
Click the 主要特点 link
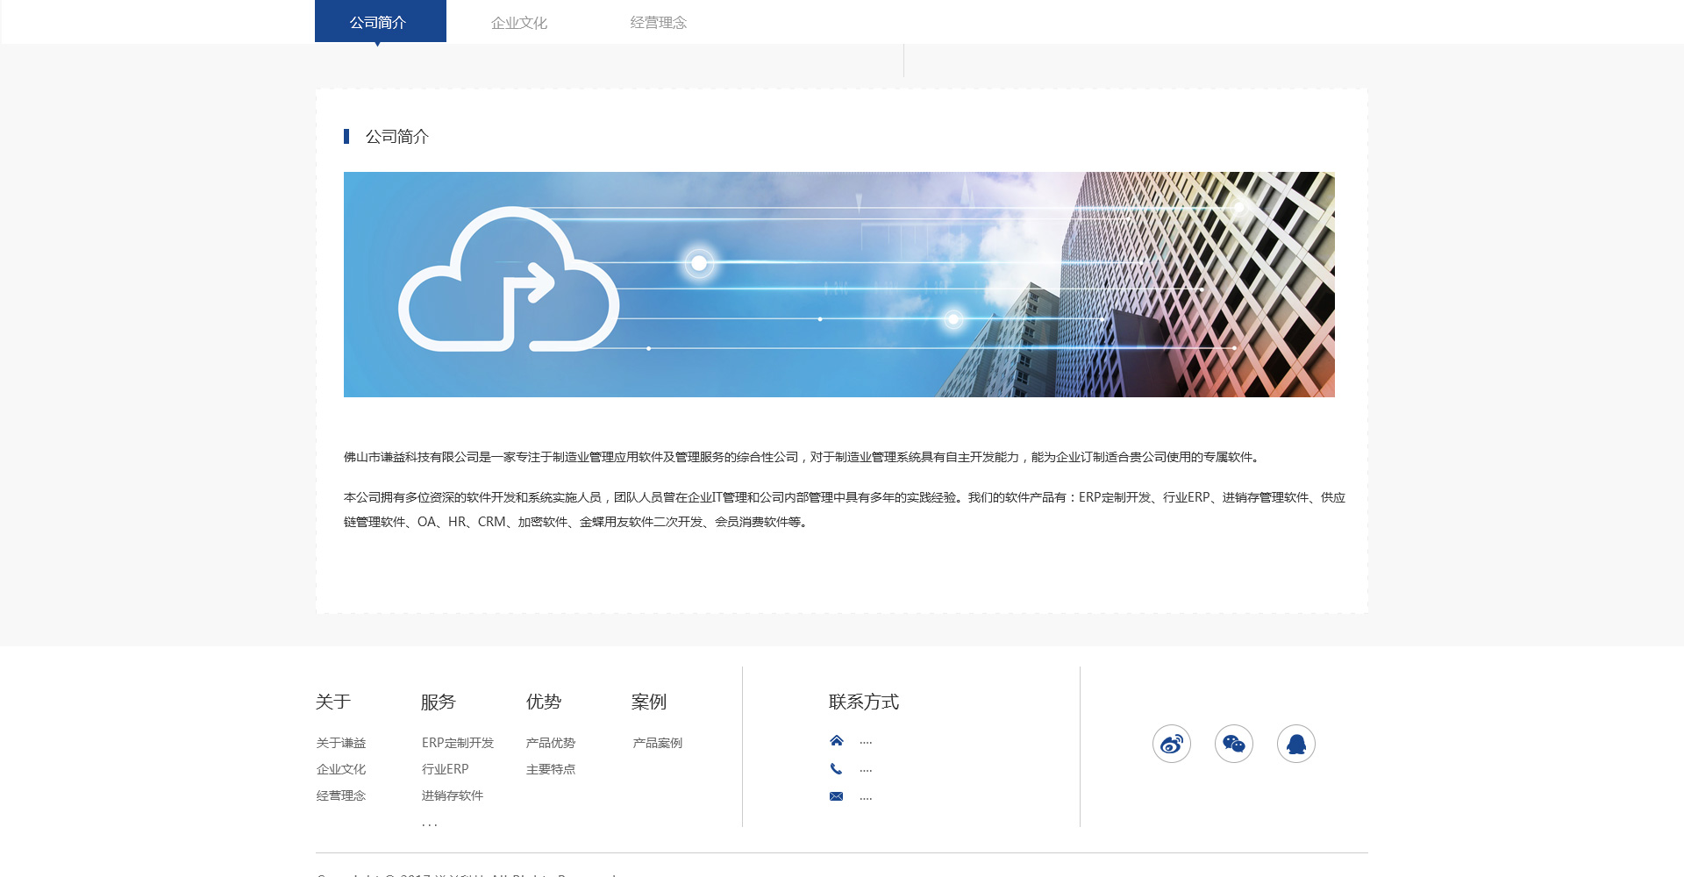[x=550, y=769]
